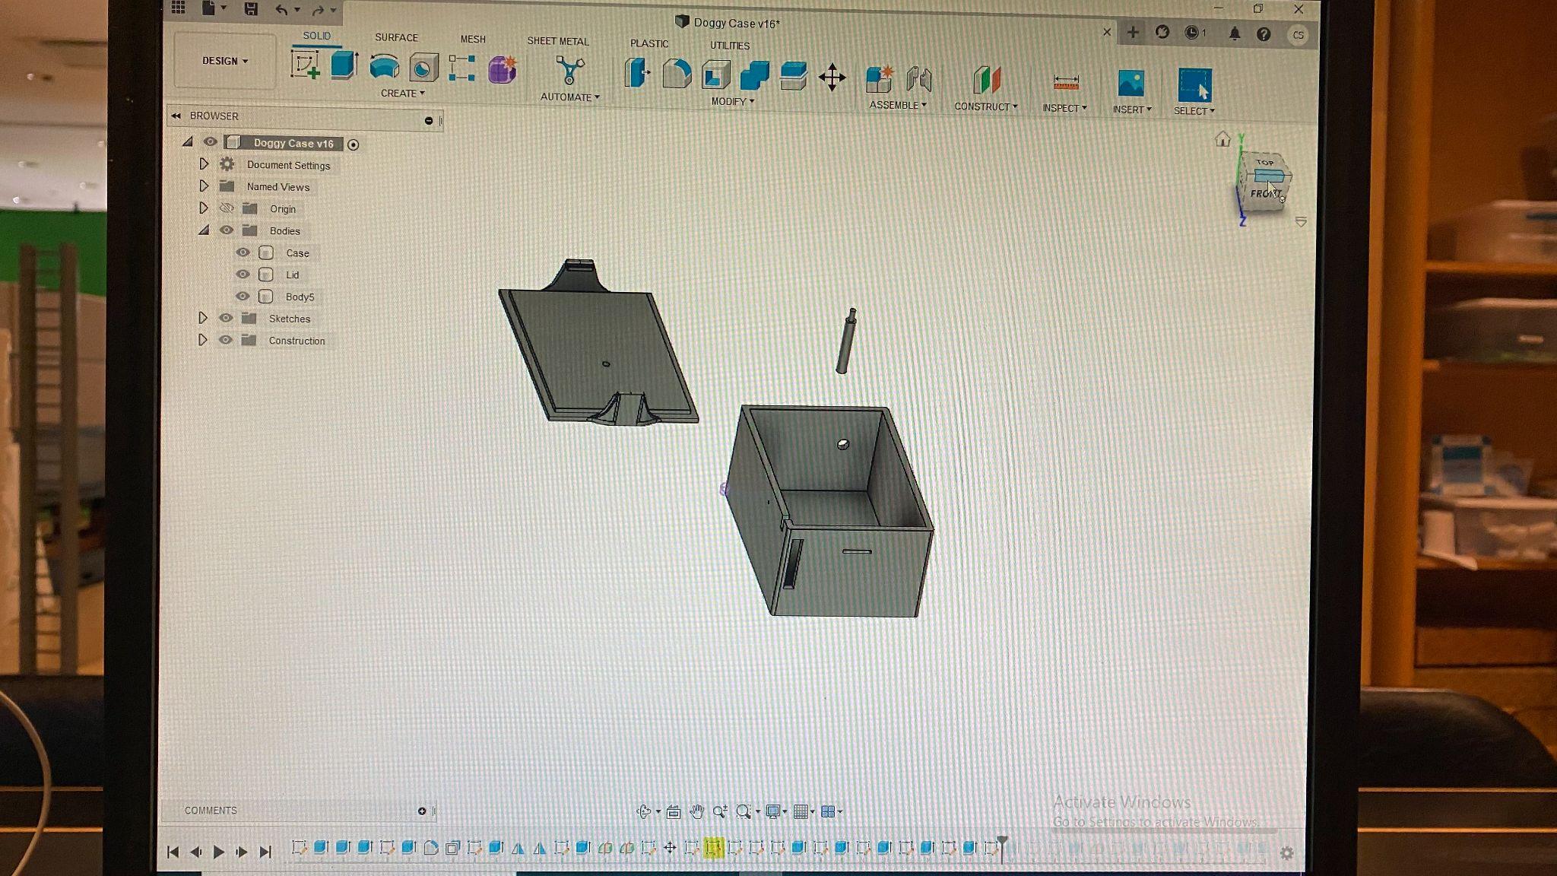Expand the Sketches folder in the browser
Viewport: 1557px width, 876px height.
point(204,319)
